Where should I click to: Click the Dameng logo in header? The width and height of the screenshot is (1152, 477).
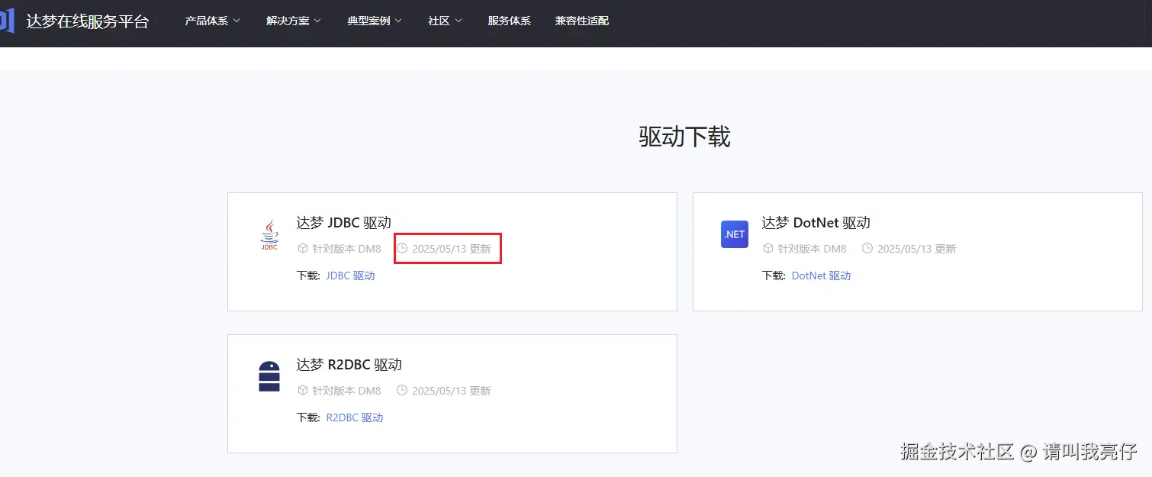[7, 21]
